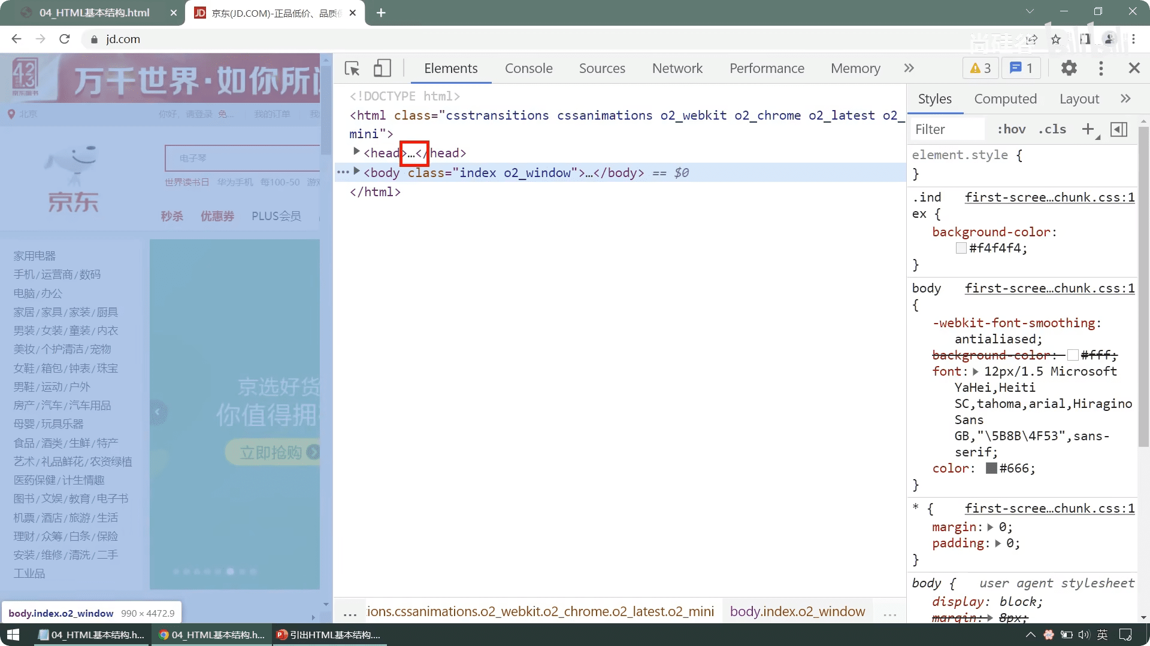1150x646 pixels.
Task: Click the new style rule plus icon
Action: tap(1088, 129)
